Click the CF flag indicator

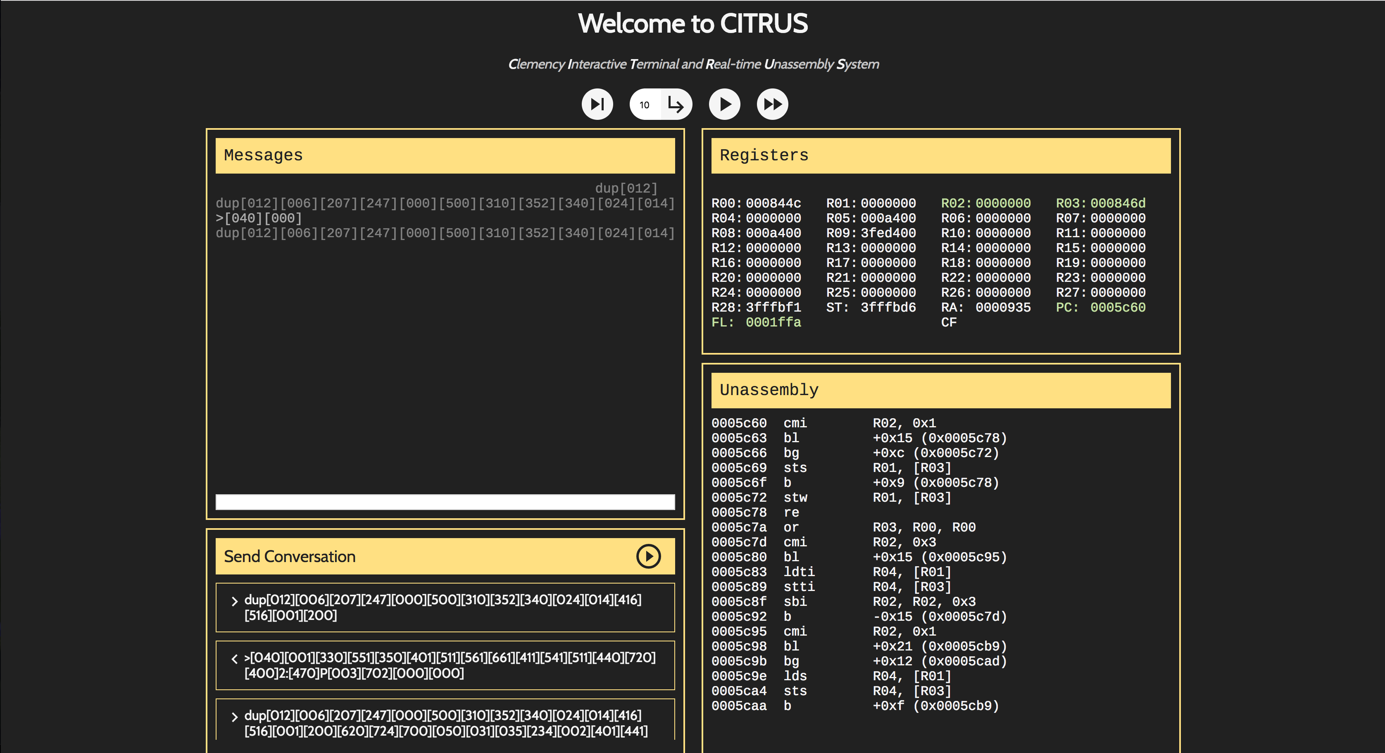(949, 322)
